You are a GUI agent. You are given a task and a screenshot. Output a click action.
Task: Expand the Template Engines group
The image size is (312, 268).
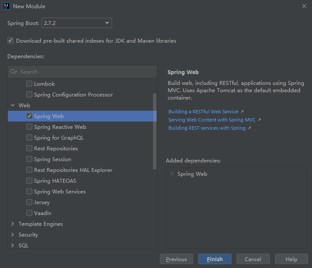tap(13, 224)
